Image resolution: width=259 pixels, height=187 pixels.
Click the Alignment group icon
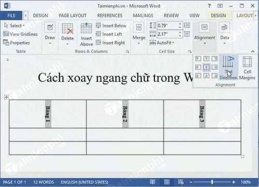coord(205,27)
